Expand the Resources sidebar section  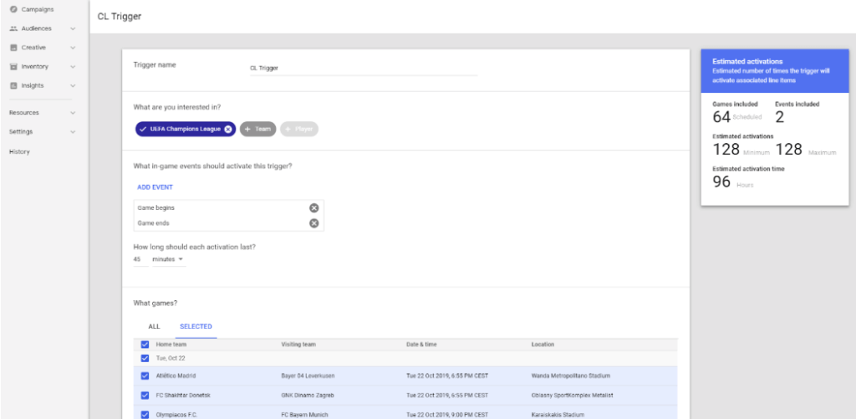(42, 112)
